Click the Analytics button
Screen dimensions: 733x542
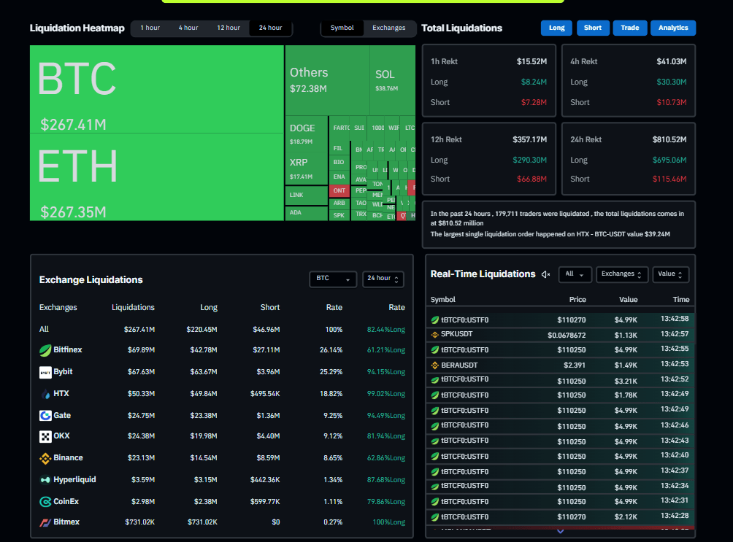pyautogui.click(x=673, y=28)
